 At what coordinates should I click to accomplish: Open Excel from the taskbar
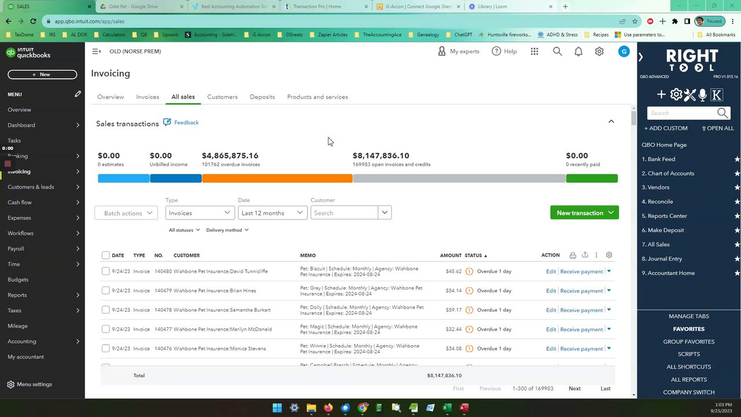pos(447,408)
